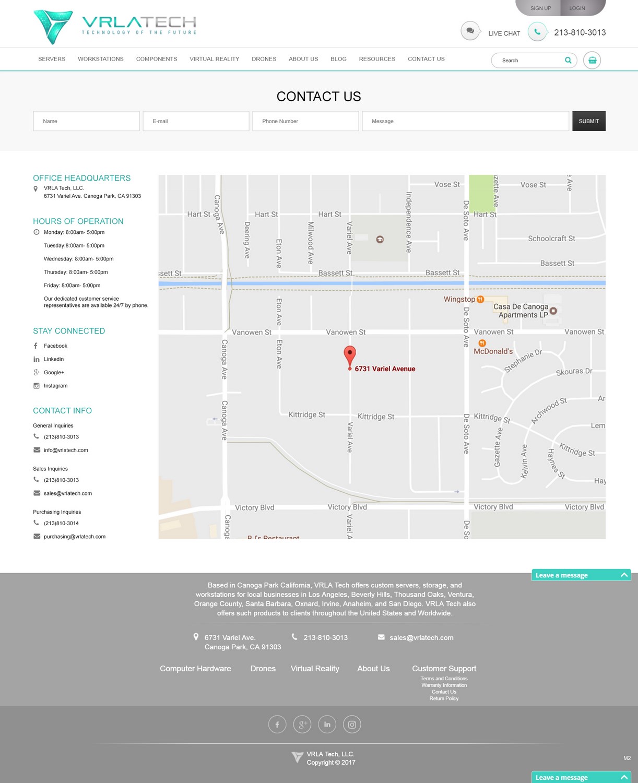
Task: Open the Workstations menu
Action: [101, 59]
